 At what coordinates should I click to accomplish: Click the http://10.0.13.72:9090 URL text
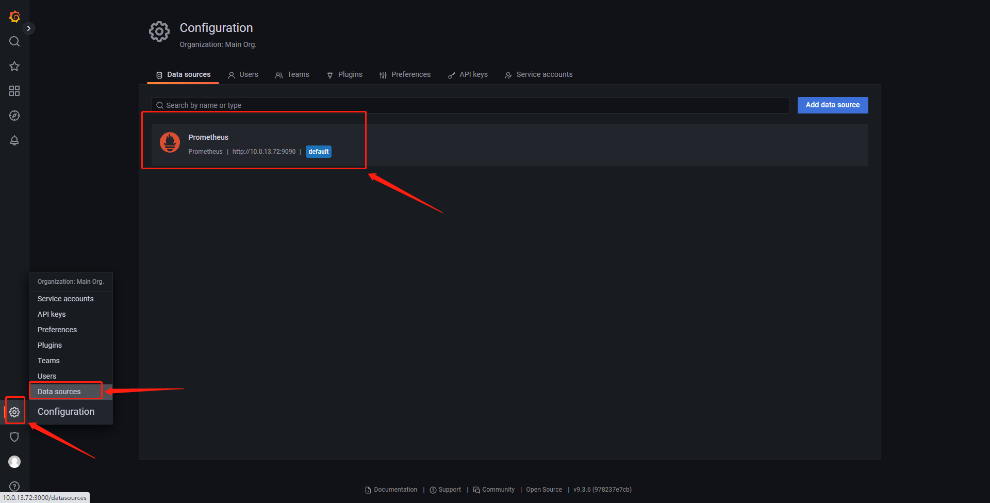click(x=264, y=152)
